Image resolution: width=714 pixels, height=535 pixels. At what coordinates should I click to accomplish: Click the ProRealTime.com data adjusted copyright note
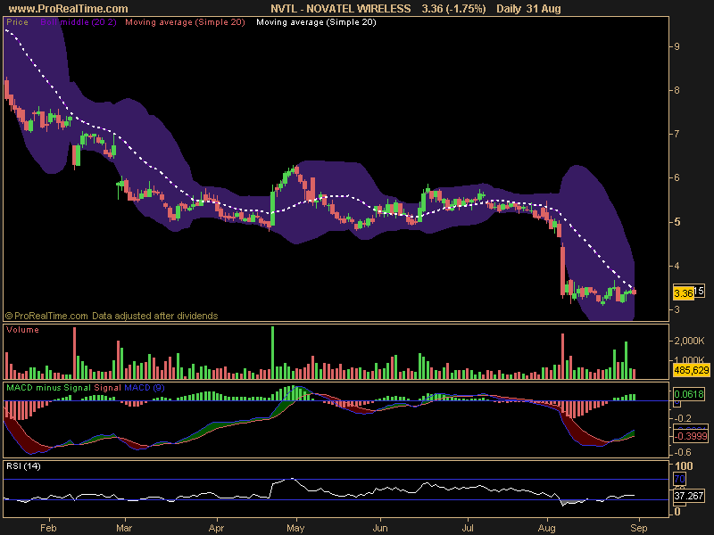[112, 316]
